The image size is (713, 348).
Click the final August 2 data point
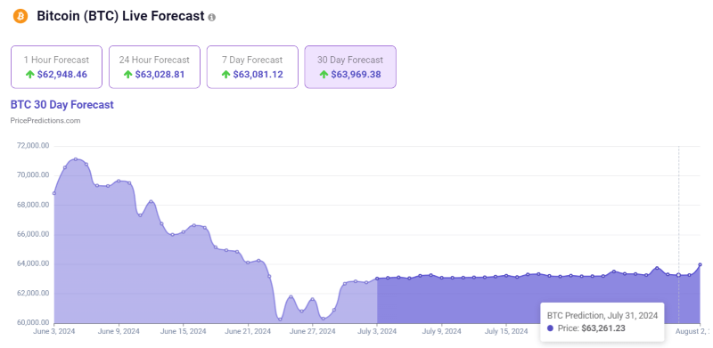click(700, 264)
